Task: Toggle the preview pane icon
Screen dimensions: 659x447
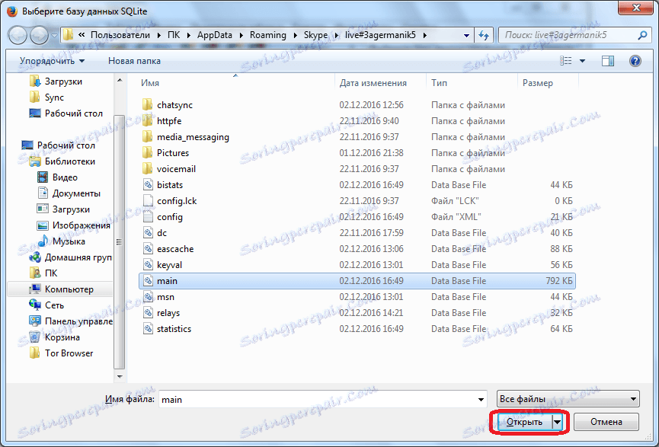Action: pyautogui.click(x=608, y=61)
